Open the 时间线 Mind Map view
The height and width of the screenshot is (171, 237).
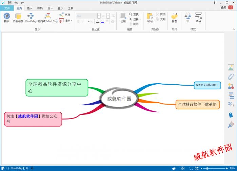tap(48, 18)
